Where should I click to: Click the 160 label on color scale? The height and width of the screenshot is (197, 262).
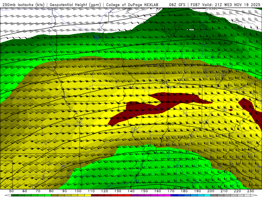tap(158, 191)
